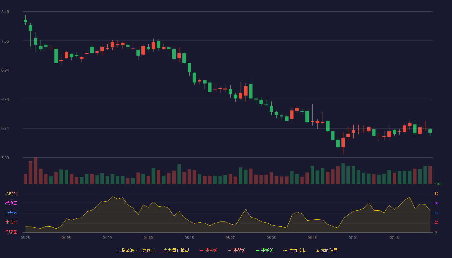Select the 建仓区 zone label
452x258 pixels.
tap(11, 223)
